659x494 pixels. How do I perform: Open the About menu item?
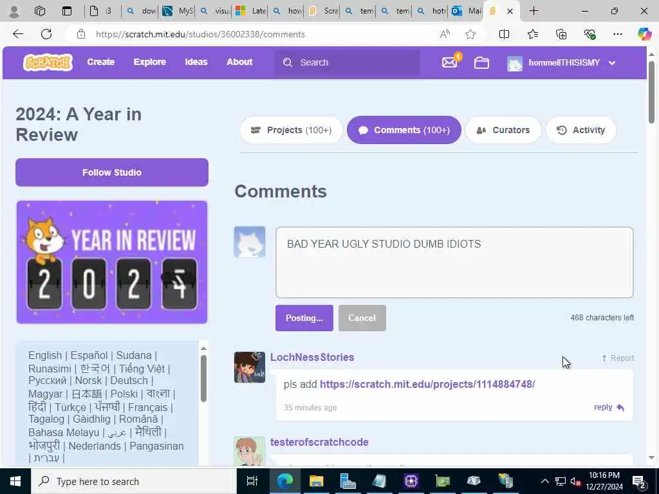[x=239, y=62]
